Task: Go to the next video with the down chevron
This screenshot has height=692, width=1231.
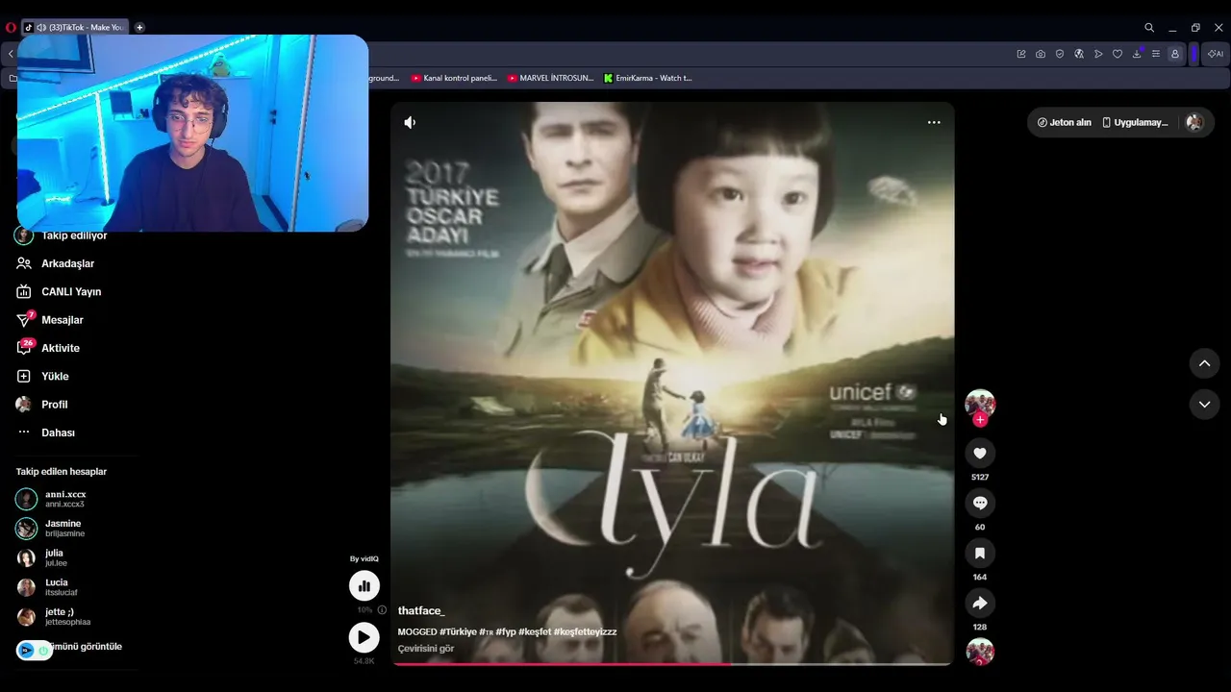Action: (x=1204, y=405)
